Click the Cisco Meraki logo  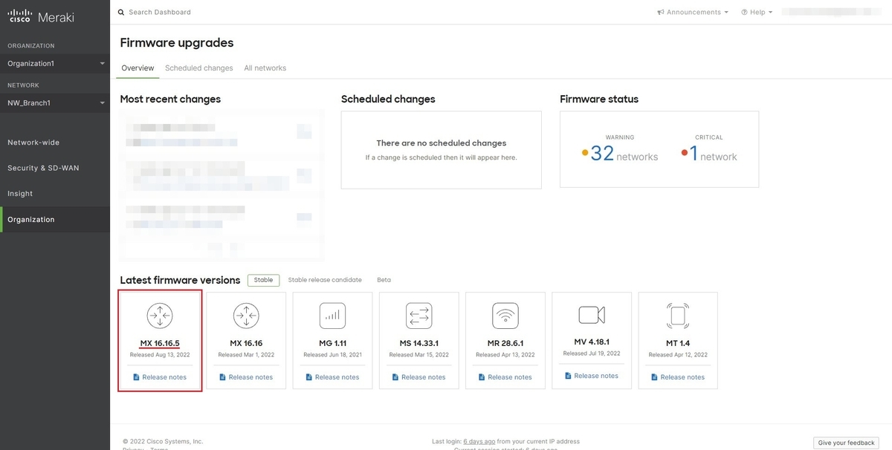(x=41, y=17)
